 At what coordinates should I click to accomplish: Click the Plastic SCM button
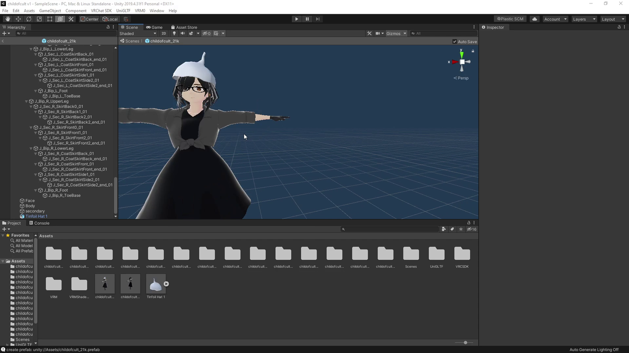click(510, 19)
